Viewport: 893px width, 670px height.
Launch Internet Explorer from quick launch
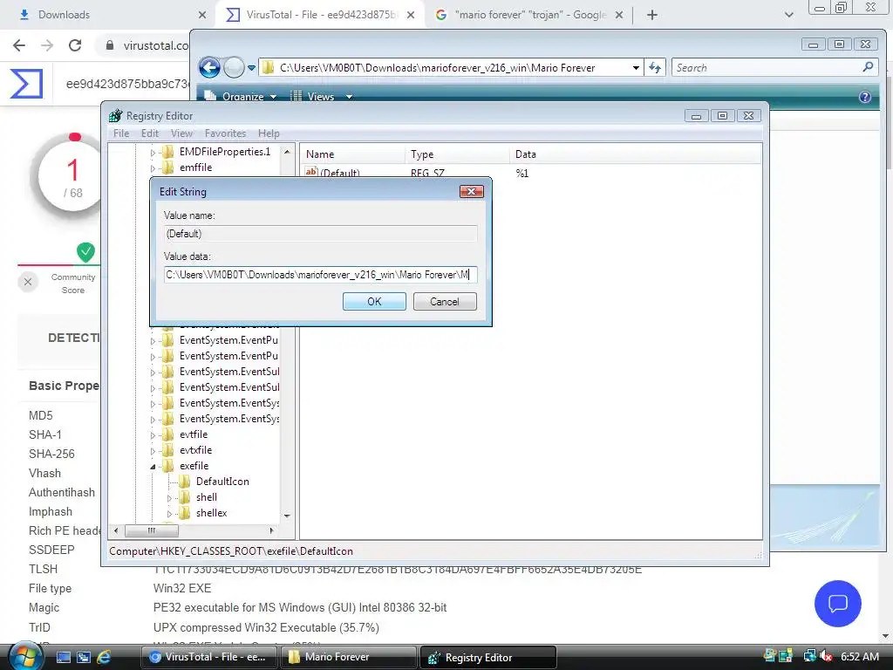click(104, 658)
